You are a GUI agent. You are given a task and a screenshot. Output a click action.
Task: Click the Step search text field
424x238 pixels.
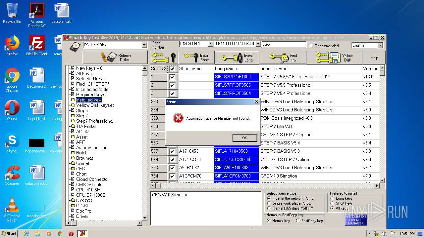tap(284, 44)
